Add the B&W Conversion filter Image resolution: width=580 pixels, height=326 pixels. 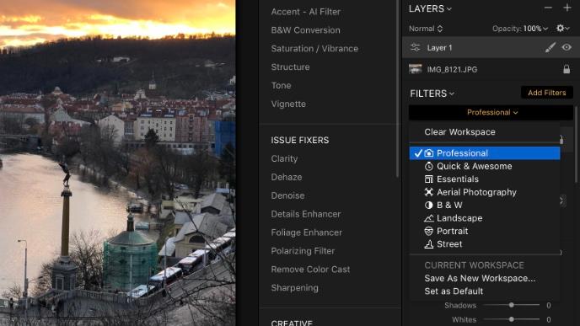[x=305, y=30]
